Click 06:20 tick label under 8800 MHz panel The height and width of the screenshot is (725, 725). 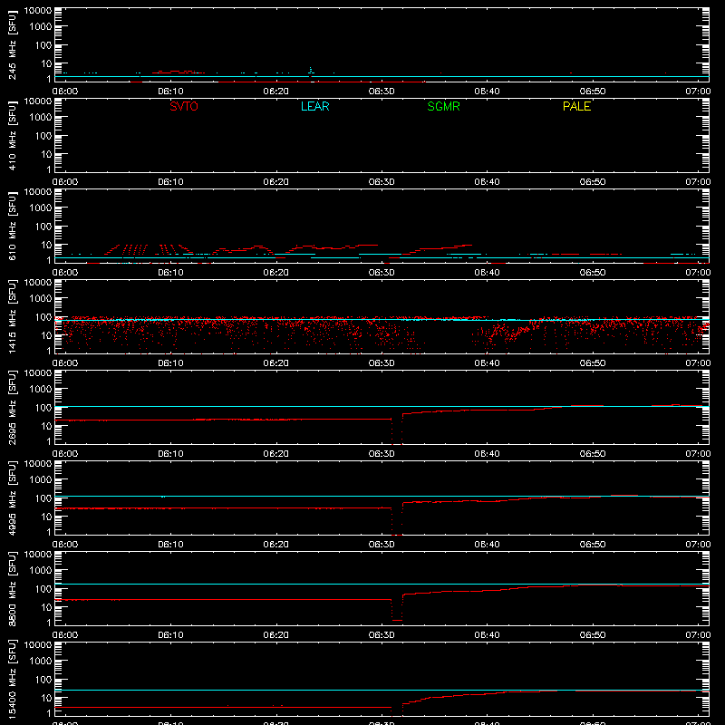point(276,635)
